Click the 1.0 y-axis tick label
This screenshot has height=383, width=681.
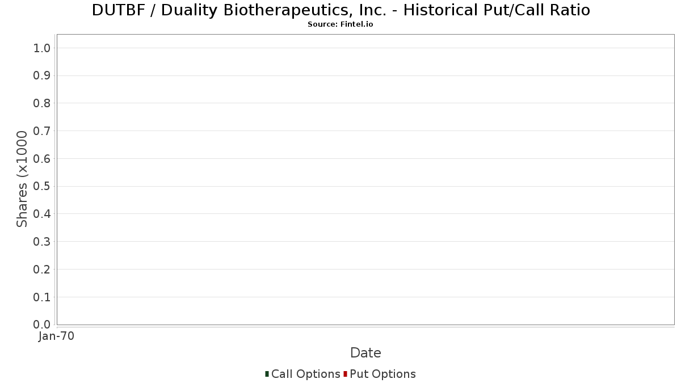point(42,48)
